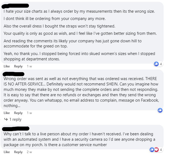Click the reply arrow icon beside "1 reply"
The image size is (169, 155).
(6, 119)
